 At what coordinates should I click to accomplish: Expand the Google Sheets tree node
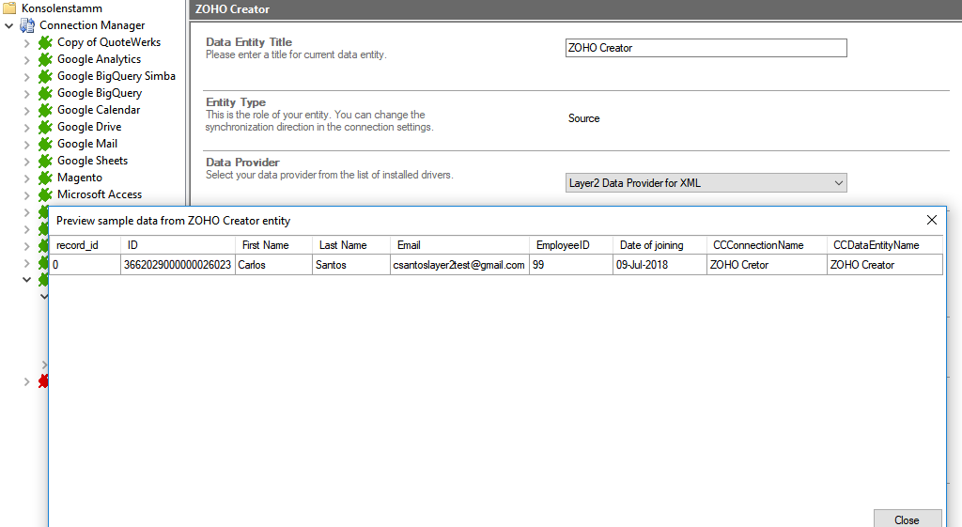point(26,161)
